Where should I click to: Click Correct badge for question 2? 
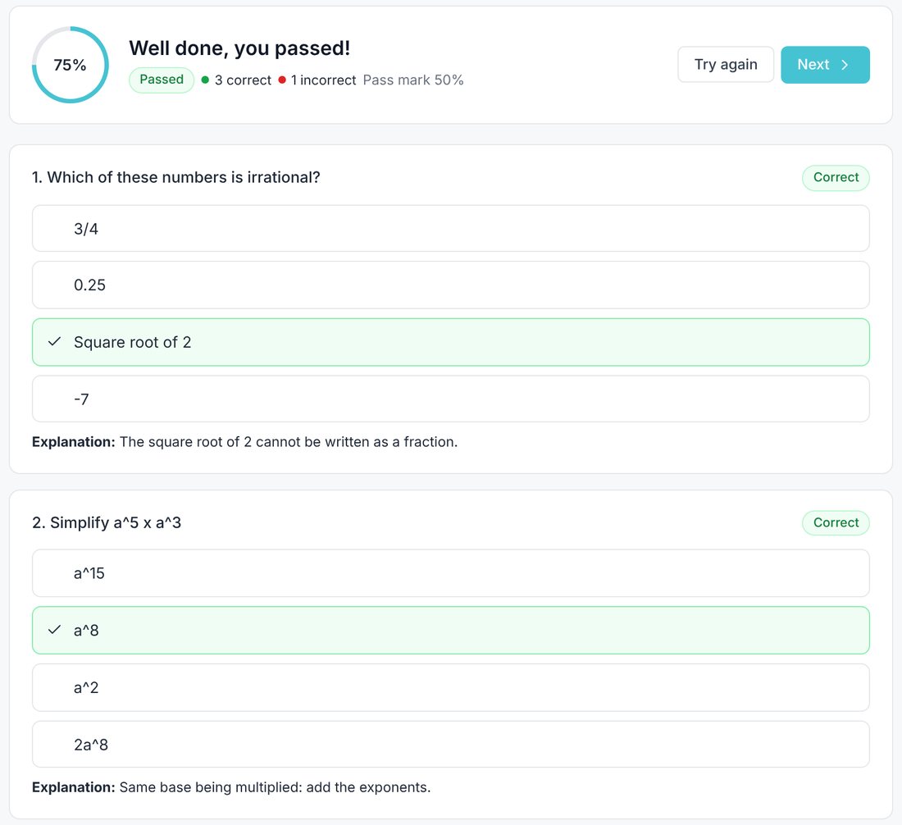pos(836,522)
